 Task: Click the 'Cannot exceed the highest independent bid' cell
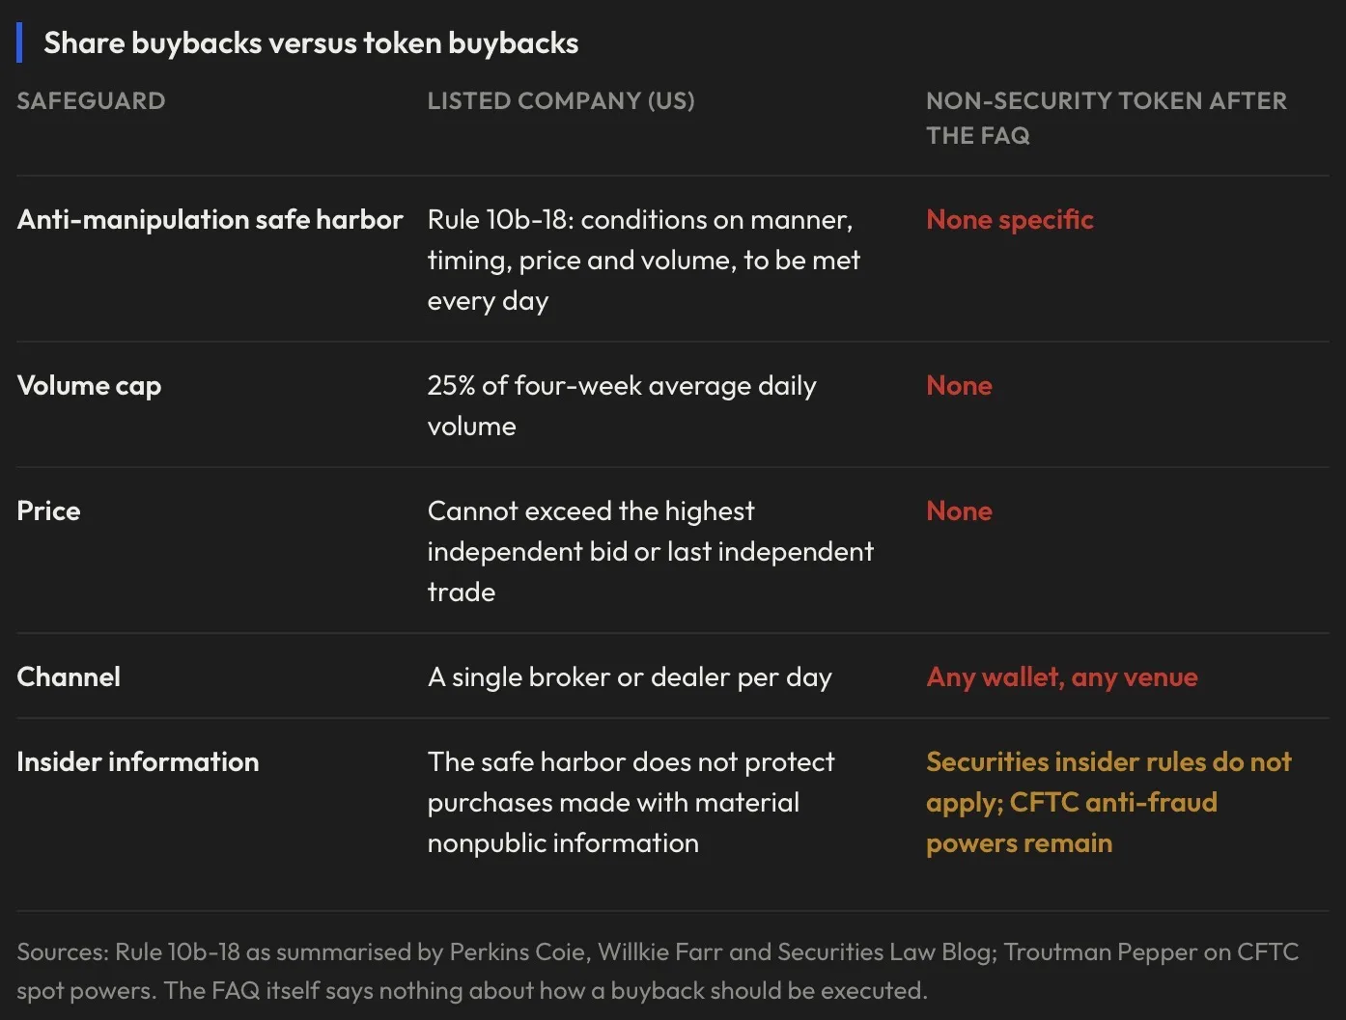point(650,551)
